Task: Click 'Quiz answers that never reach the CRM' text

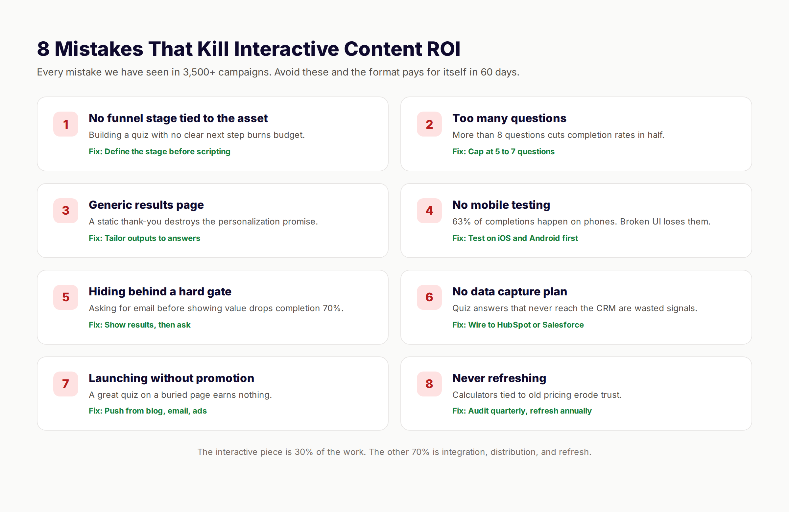Action: (575, 308)
